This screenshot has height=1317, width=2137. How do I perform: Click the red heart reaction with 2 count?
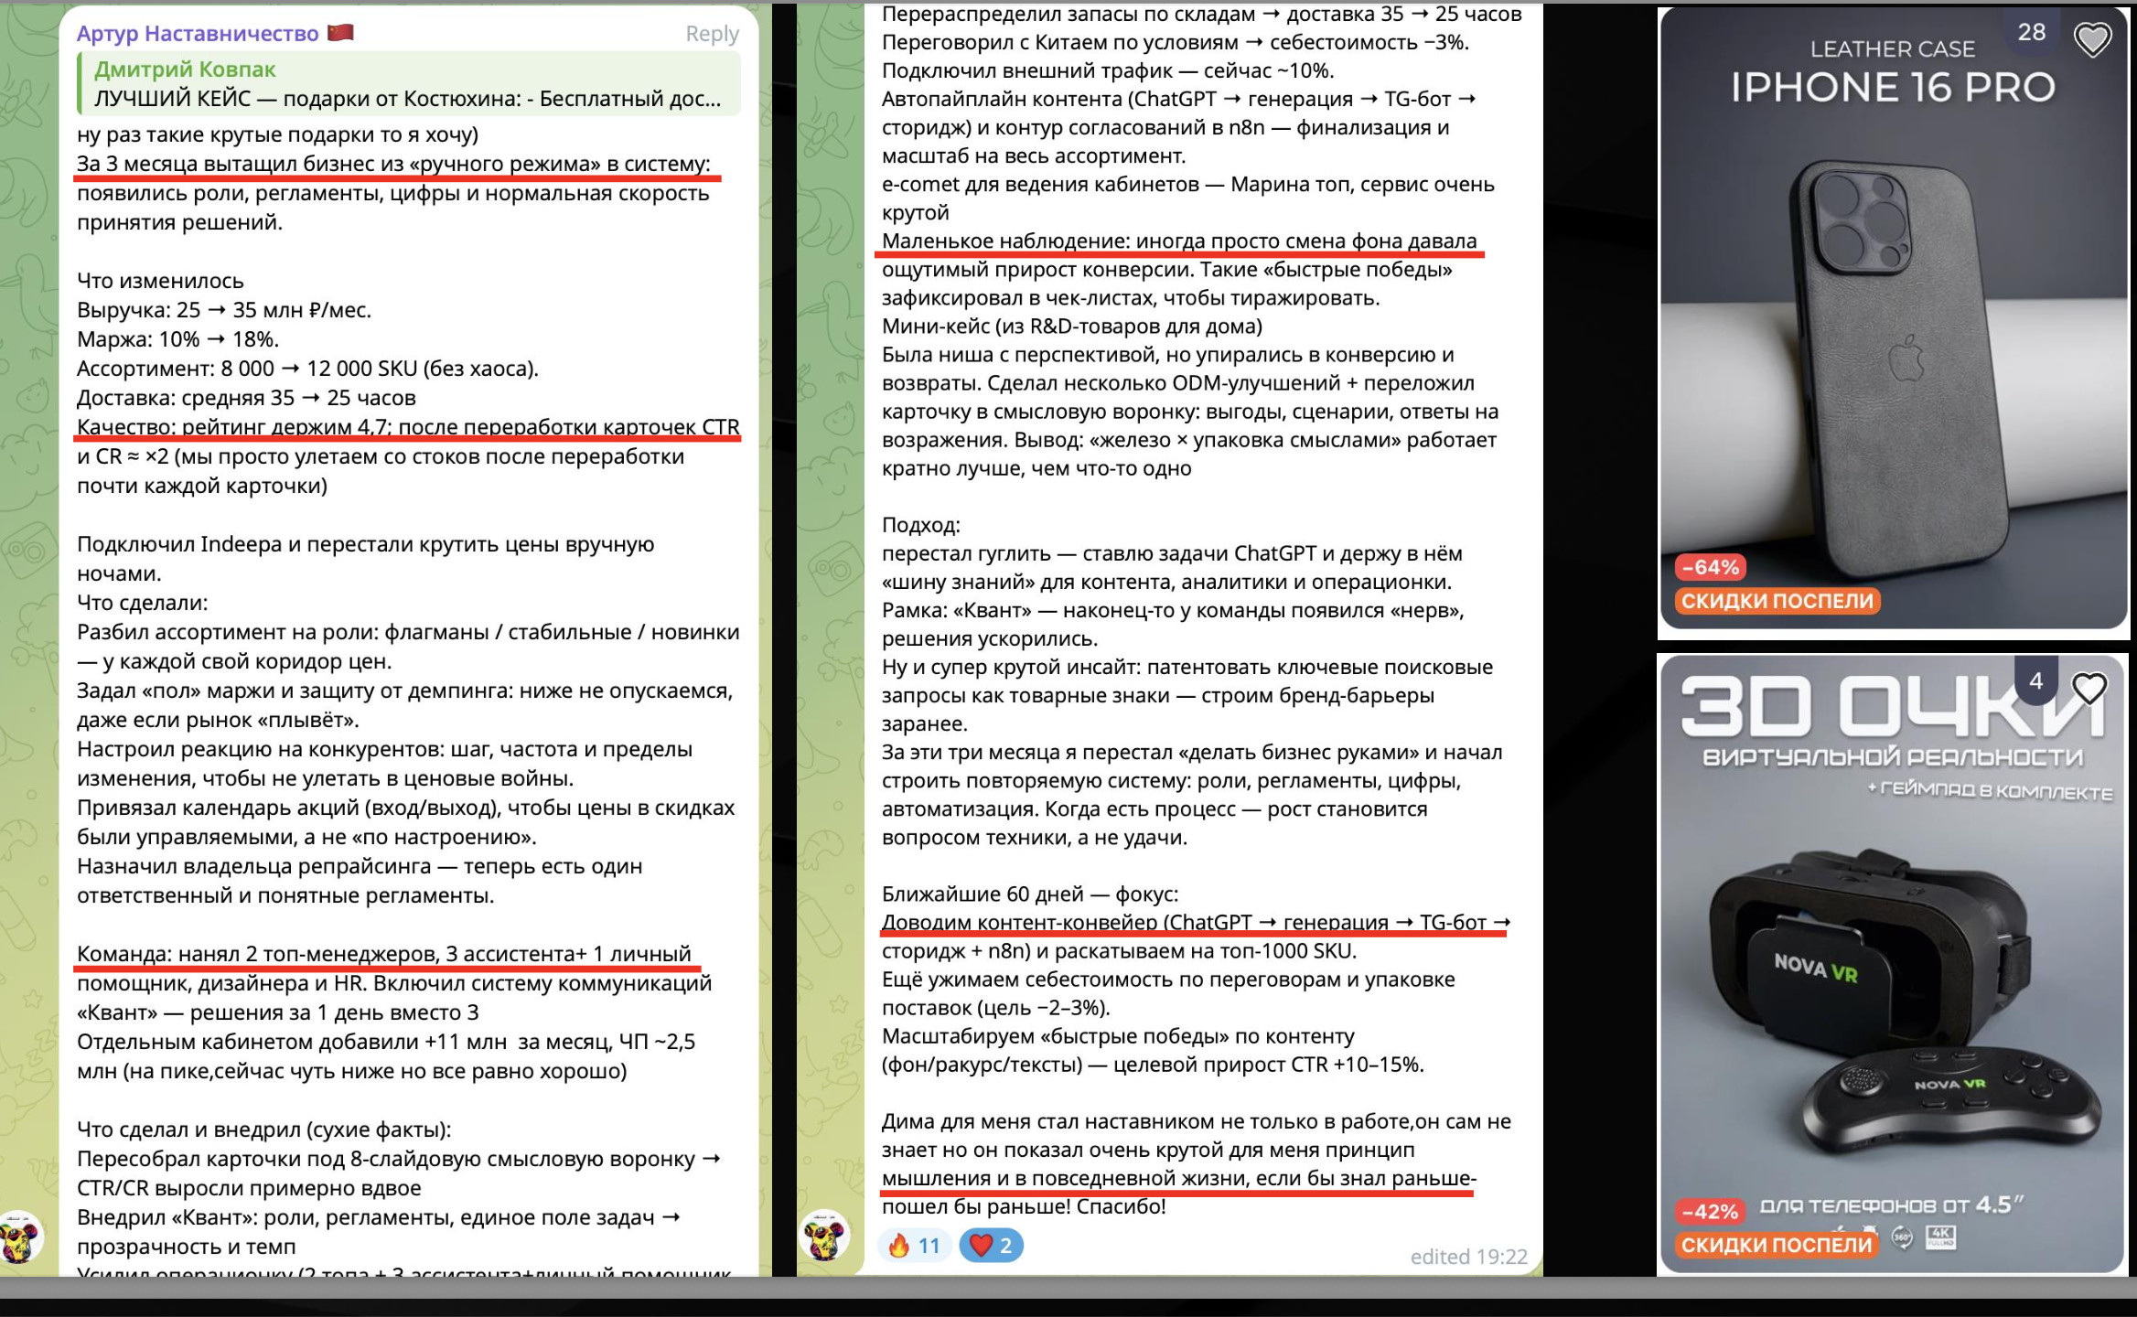click(991, 1246)
